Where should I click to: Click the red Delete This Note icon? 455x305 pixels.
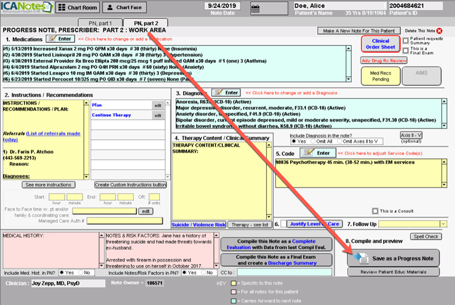[439, 30]
